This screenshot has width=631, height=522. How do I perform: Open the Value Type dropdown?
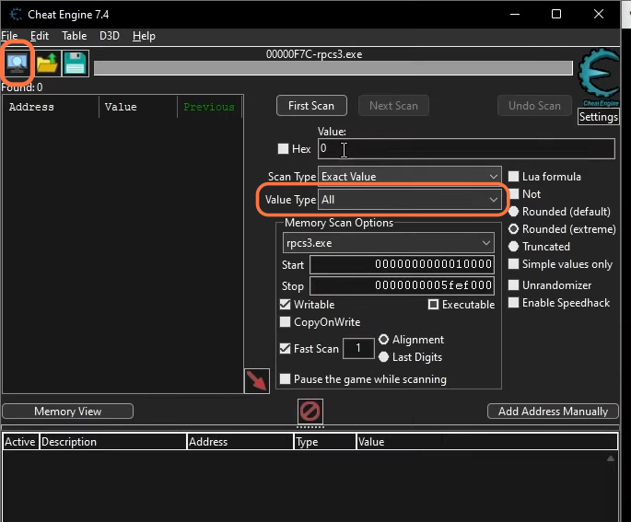pos(410,200)
